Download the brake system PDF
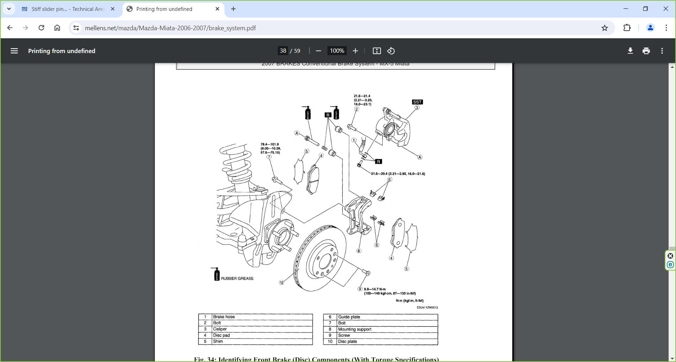Screen dimensions: 676x362 click(x=630, y=51)
